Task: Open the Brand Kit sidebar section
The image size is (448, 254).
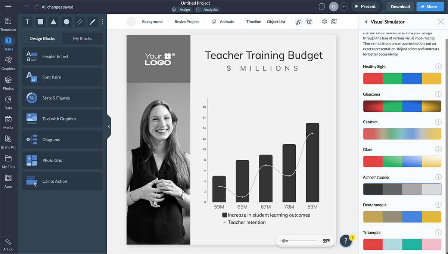Action: [8, 142]
